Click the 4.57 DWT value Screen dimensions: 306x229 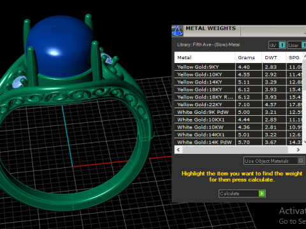tap(270, 104)
